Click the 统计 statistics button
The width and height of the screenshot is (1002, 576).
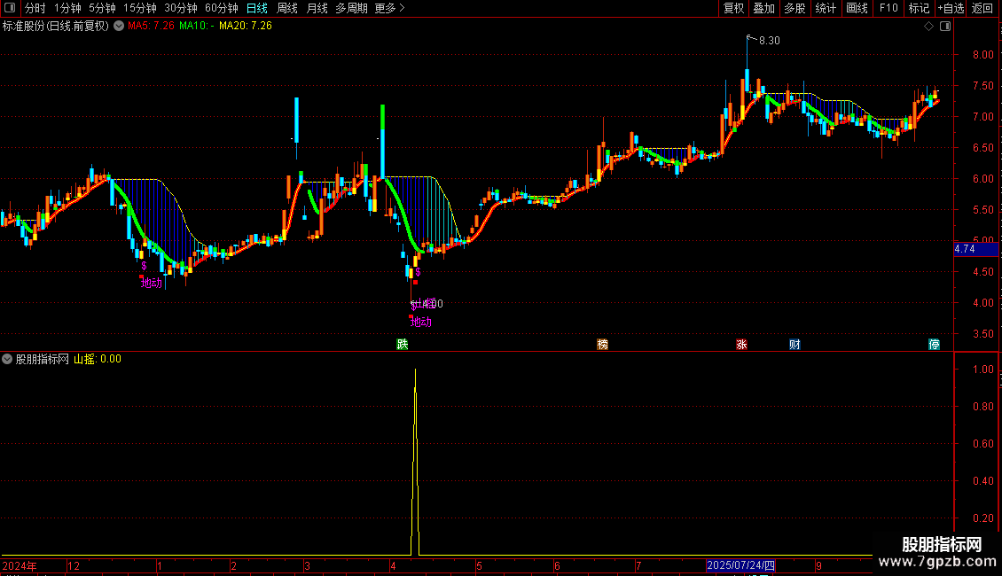[x=826, y=8]
